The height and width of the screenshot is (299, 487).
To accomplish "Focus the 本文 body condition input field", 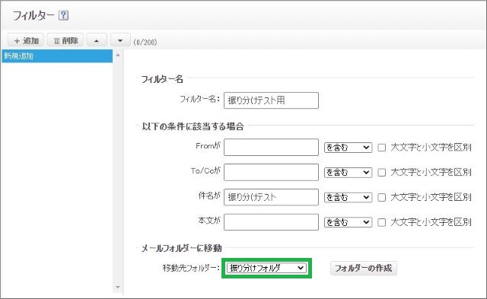I will click(x=271, y=222).
